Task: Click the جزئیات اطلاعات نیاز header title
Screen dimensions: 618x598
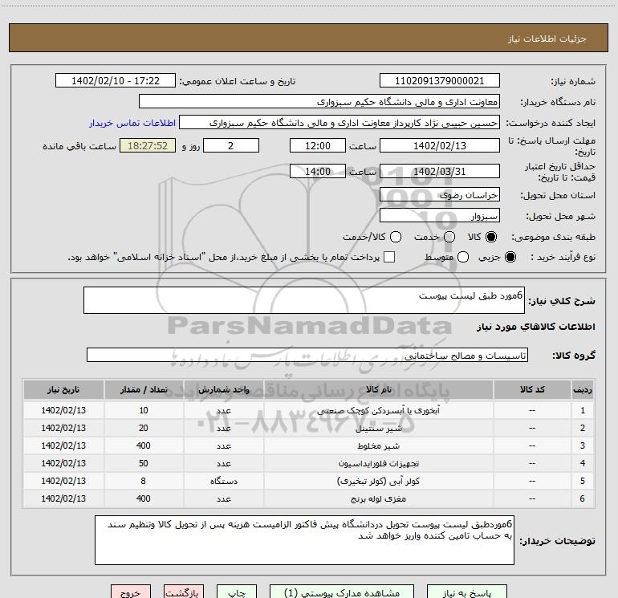Action: (x=547, y=39)
